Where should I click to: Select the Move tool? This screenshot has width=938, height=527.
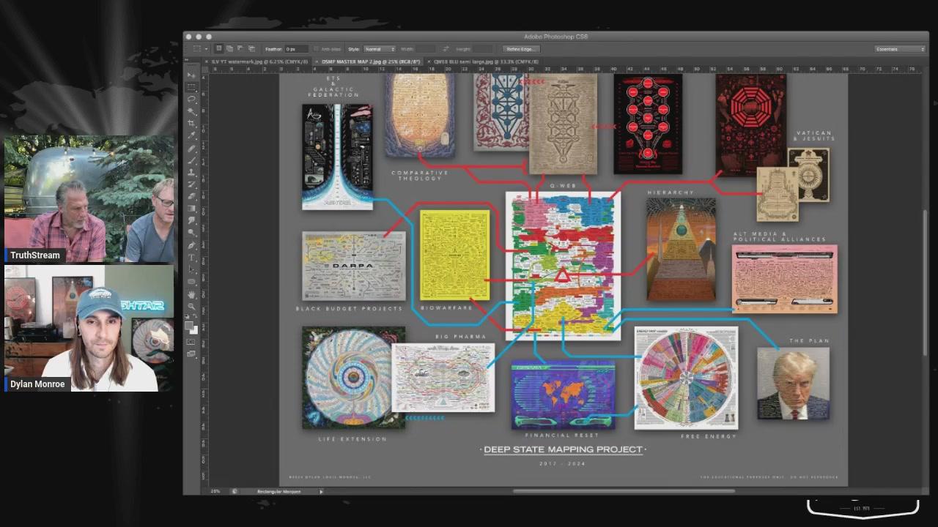pos(191,75)
